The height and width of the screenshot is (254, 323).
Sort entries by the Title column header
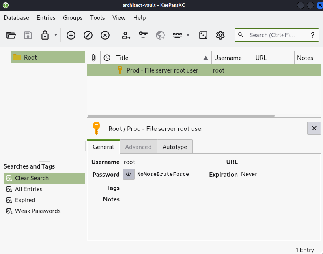click(x=162, y=58)
